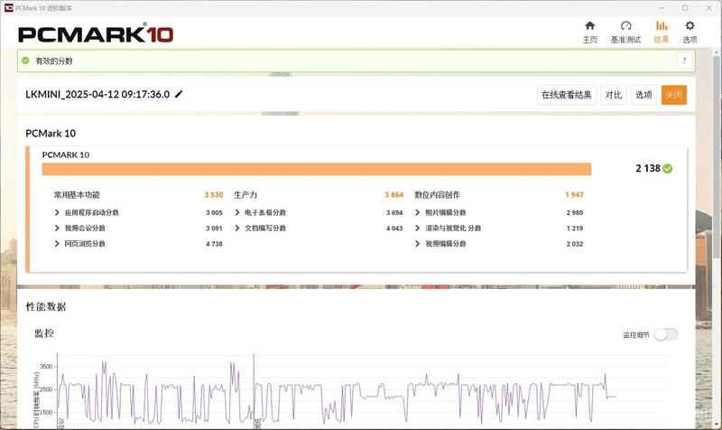
Task: Click the green valid score check icon
Action: 25,61
